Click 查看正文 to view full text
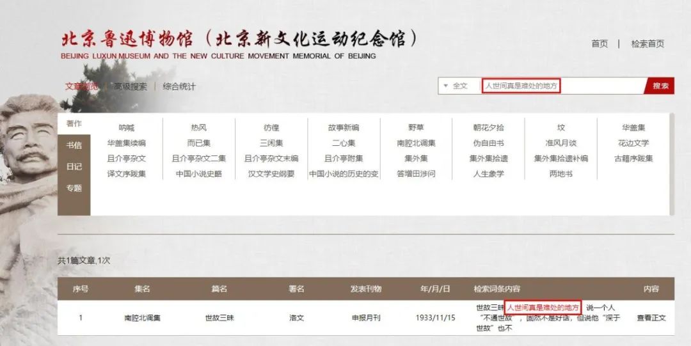This screenshot has height=346, width=691. (x=651, y=317)
